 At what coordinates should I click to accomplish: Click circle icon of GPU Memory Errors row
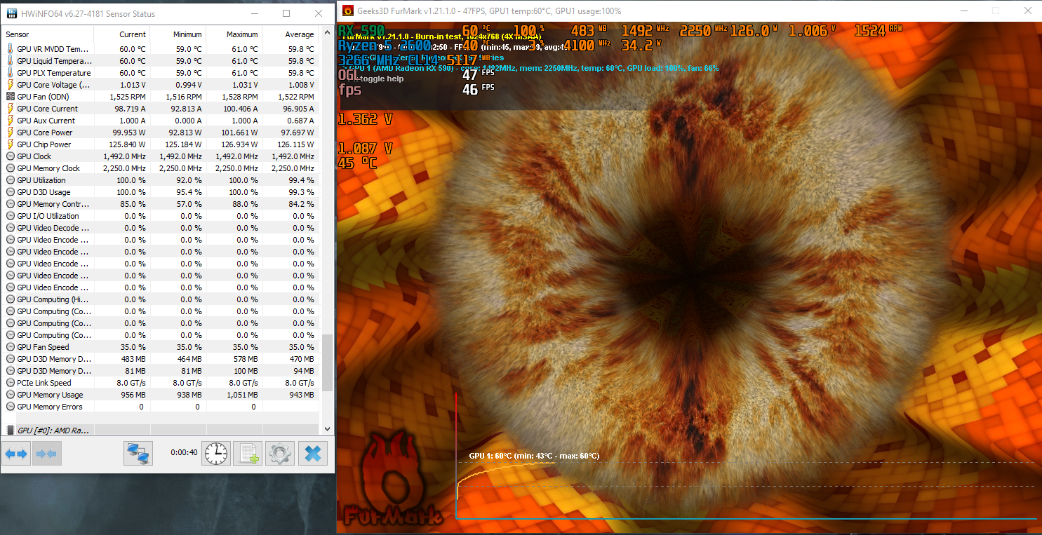pos(10,407)
